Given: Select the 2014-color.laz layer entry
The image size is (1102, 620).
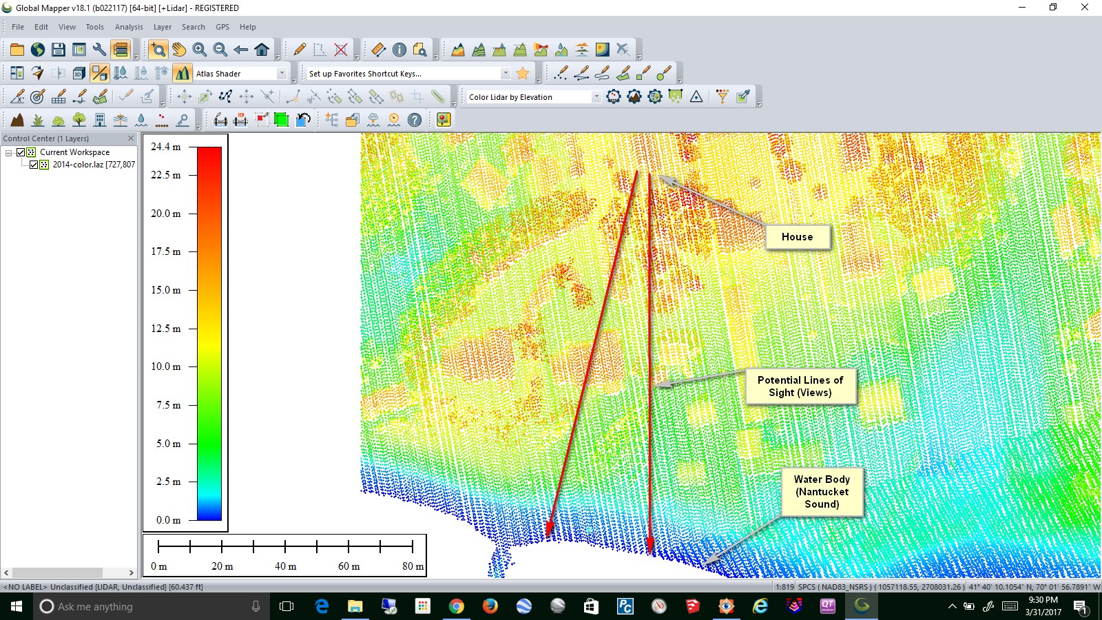Looking at the screenshot, I should pos(94,165).
